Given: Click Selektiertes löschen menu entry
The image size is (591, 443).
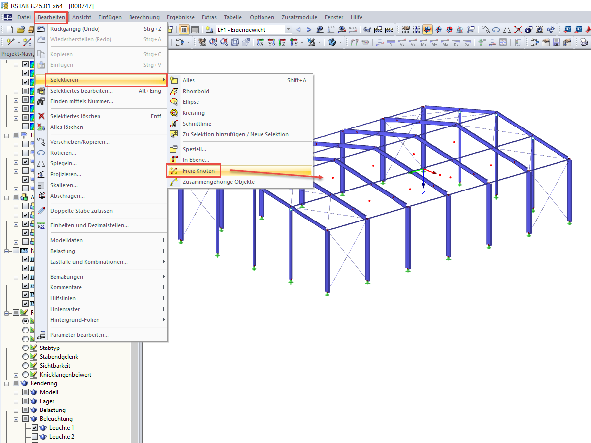Looking at the screenshot, I should [101, 116].
